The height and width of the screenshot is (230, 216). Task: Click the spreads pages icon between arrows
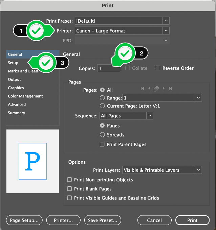(156, 89)
